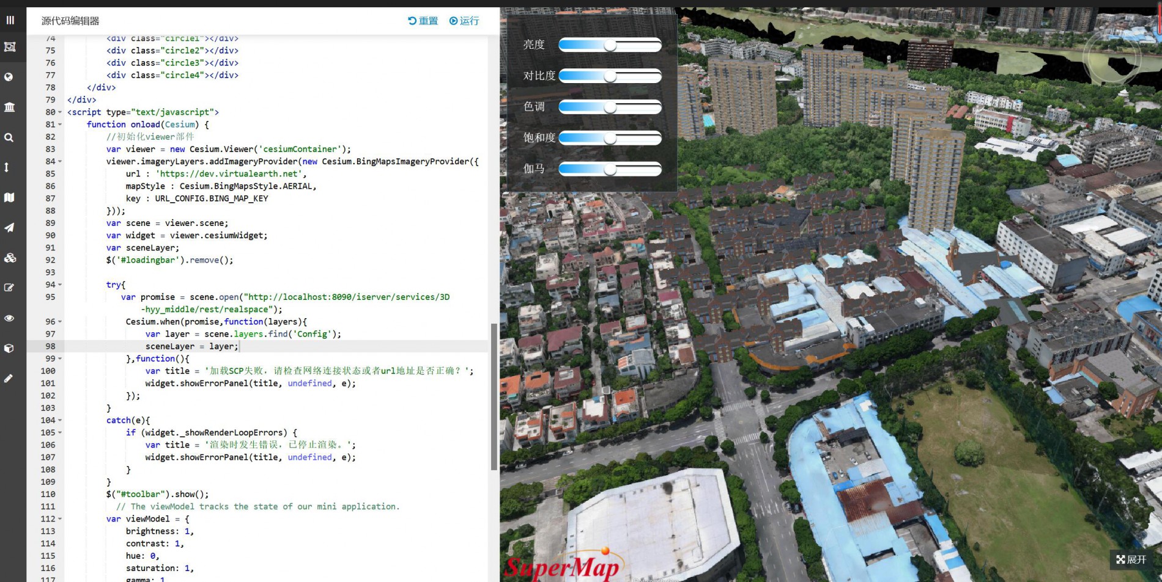
Task: Collapse code fold at line 94
Action: [60, 285]
